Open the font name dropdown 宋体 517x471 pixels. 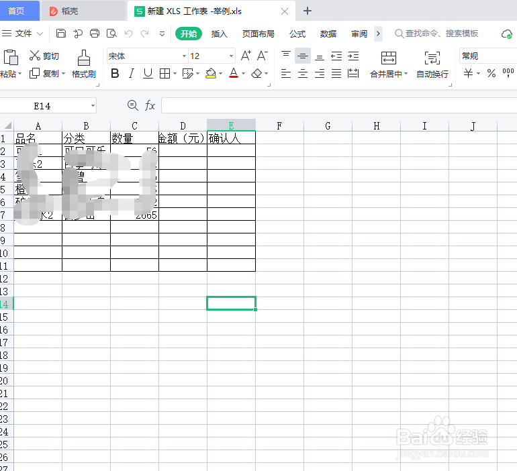pyautogui.click(x=184, y=56)
